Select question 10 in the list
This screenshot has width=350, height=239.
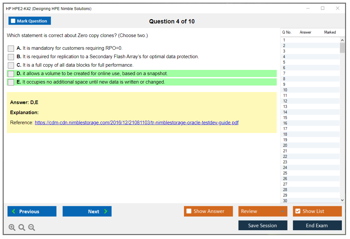point(285,90)
